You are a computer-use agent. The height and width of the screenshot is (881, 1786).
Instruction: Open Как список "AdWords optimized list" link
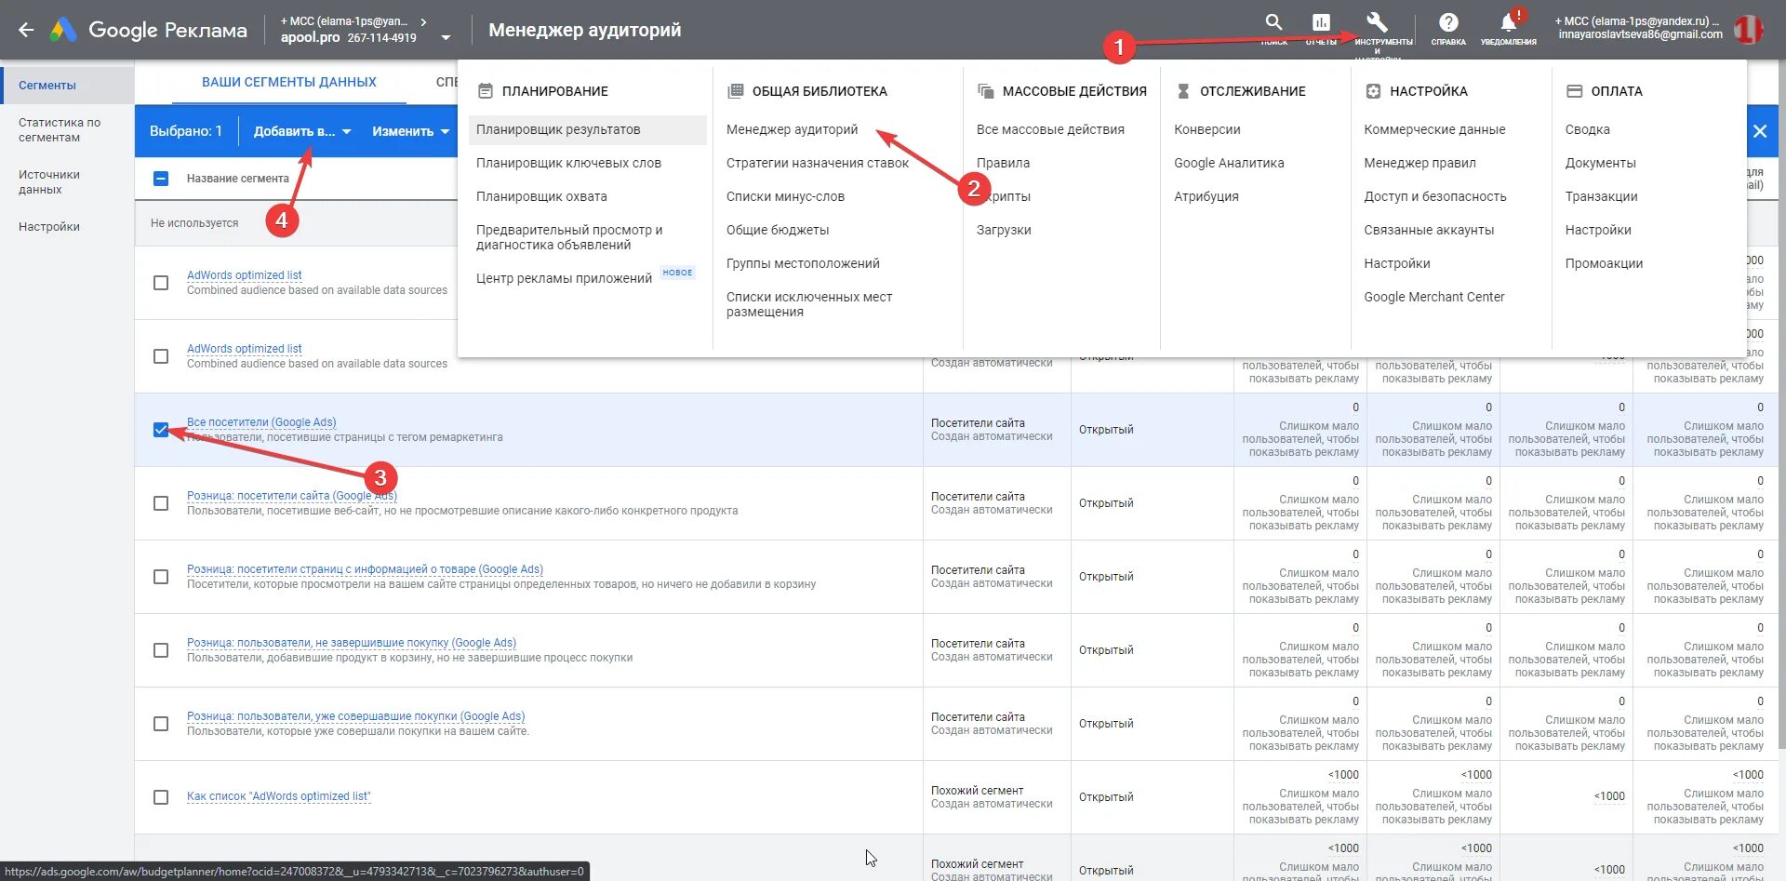point(278,796)
